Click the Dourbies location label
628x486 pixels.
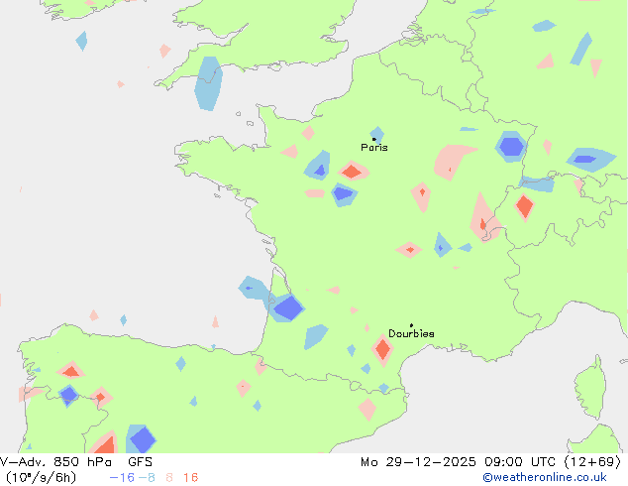411,333
